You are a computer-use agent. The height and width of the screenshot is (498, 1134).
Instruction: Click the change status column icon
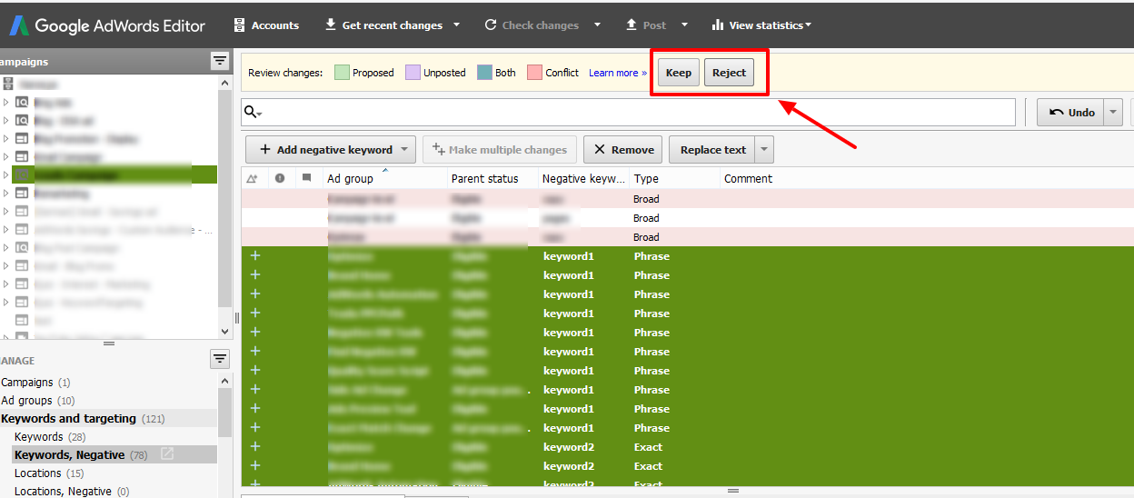pyautogui.click(x=253, y=179)
